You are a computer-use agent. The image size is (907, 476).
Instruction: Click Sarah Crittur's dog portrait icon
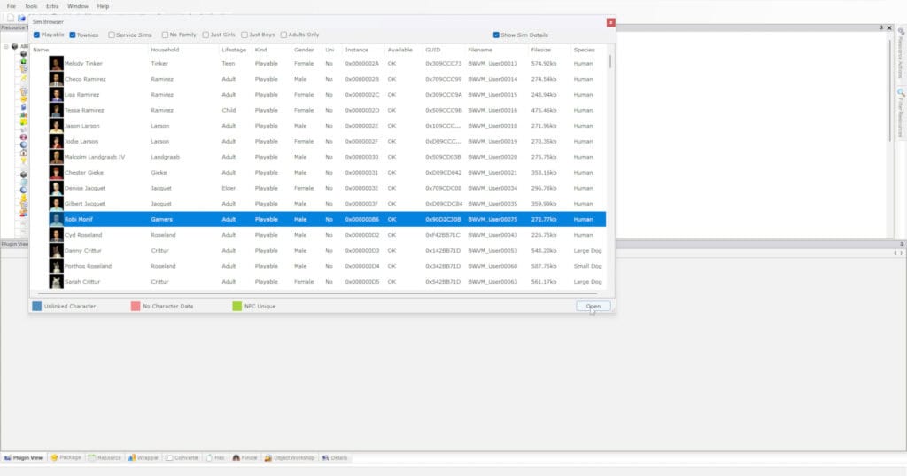56,282
